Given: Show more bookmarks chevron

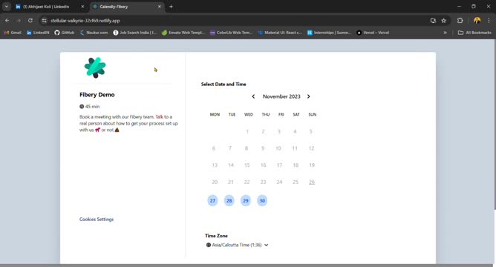Looking at the screenshot, I should pyautogui.click(x=445, y=33).
